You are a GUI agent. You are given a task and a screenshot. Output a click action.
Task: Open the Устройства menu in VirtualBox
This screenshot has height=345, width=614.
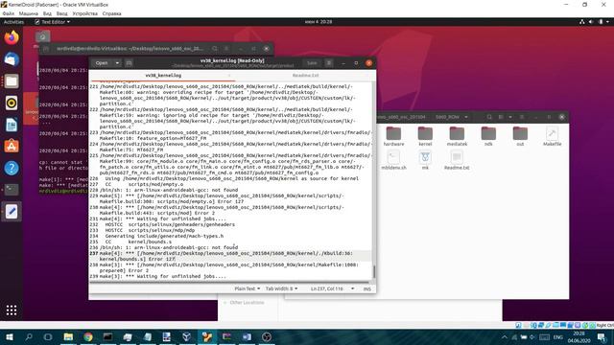85,13
